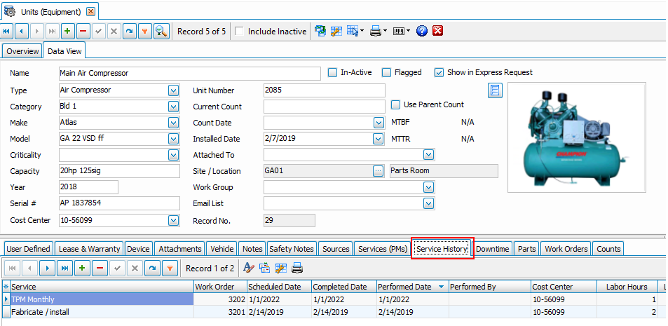Go to next service history record
The image size is (668, 326).
47,268
